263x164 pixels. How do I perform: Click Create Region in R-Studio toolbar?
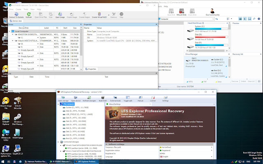coord(85,15)
